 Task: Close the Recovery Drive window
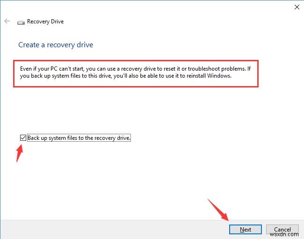point(297,7)
